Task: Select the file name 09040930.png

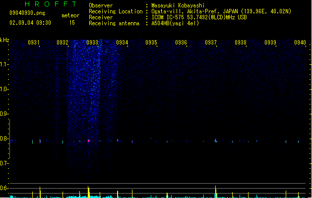Action: pyautogui.click(x=27, y=13)
